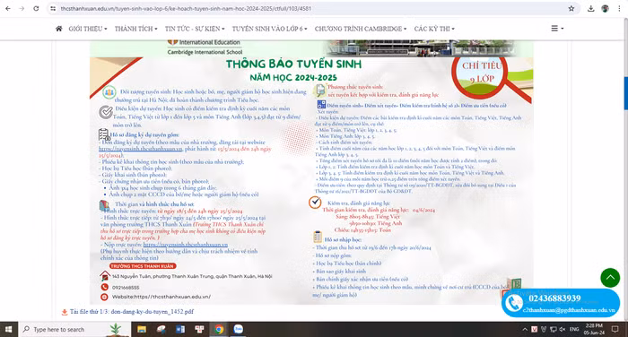Reload the current page

point(36,8)
